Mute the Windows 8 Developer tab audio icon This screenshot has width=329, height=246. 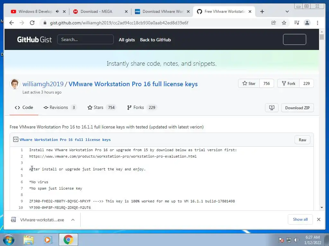point(57,12)
